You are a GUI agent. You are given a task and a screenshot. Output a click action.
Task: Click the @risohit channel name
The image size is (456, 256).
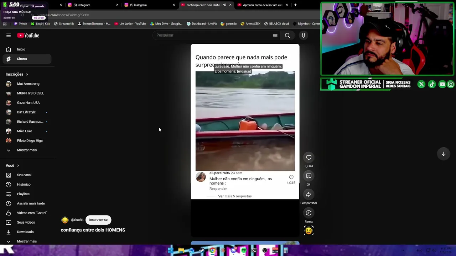coord(77,220)
